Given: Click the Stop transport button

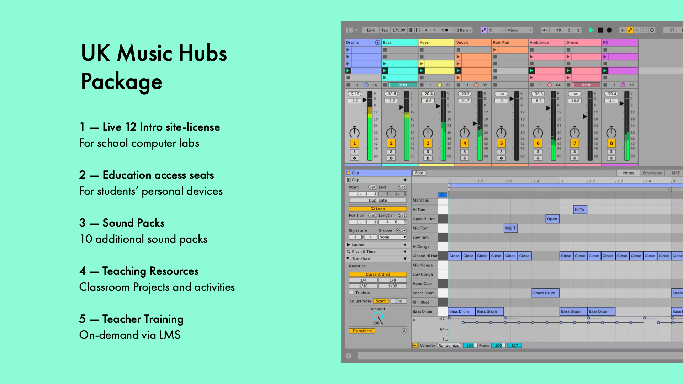Looking at the screenshot, I should tap(600, 30).
